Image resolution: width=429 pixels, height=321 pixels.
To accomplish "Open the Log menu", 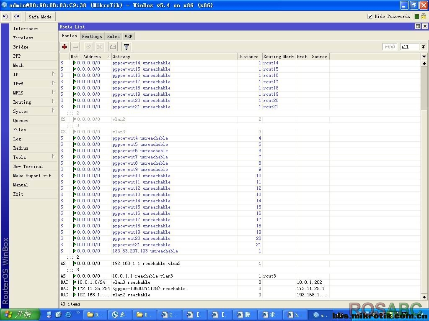I will coord(34,139).
